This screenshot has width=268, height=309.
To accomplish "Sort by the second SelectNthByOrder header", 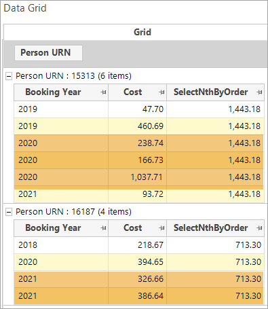I will point(210,228).
